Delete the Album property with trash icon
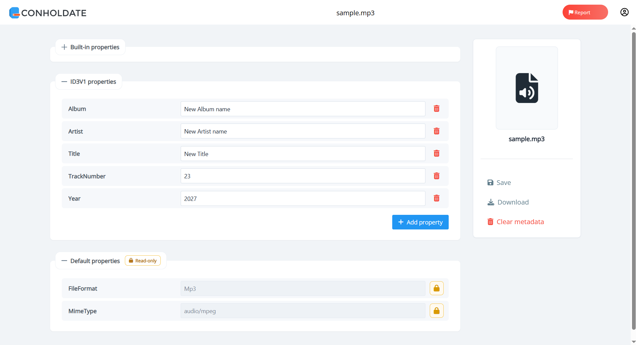 (x=436, y=109)
